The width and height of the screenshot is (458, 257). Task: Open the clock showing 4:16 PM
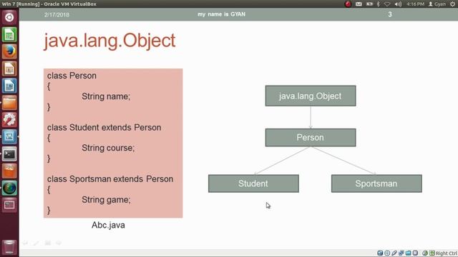coord(415,4)
